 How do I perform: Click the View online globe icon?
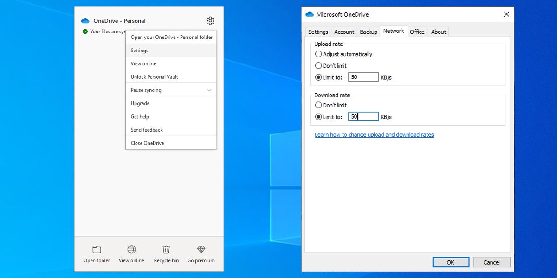[131, 250]
